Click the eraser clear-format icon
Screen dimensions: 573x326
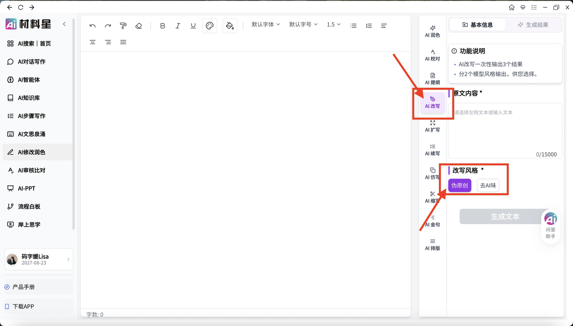(x=138, y=25)
